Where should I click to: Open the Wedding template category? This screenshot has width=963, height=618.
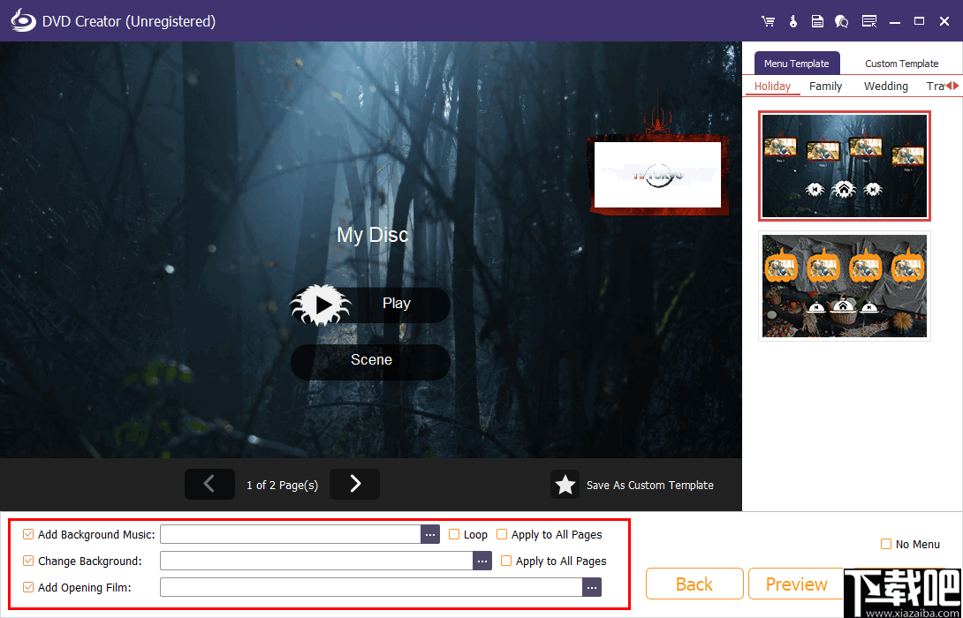(x=885, y=86)
